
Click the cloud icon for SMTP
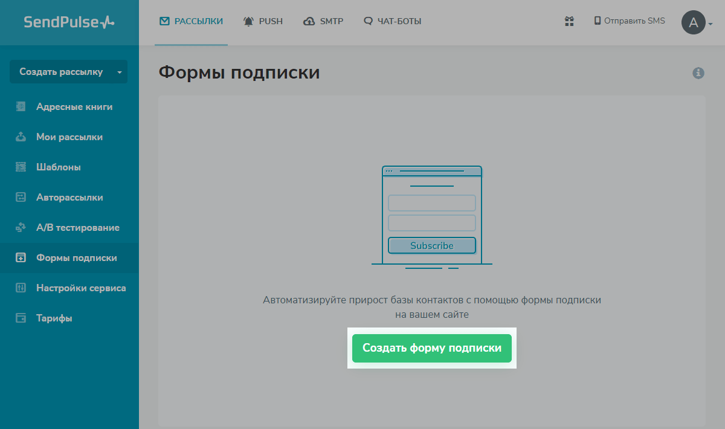click(x=309, y=21)
